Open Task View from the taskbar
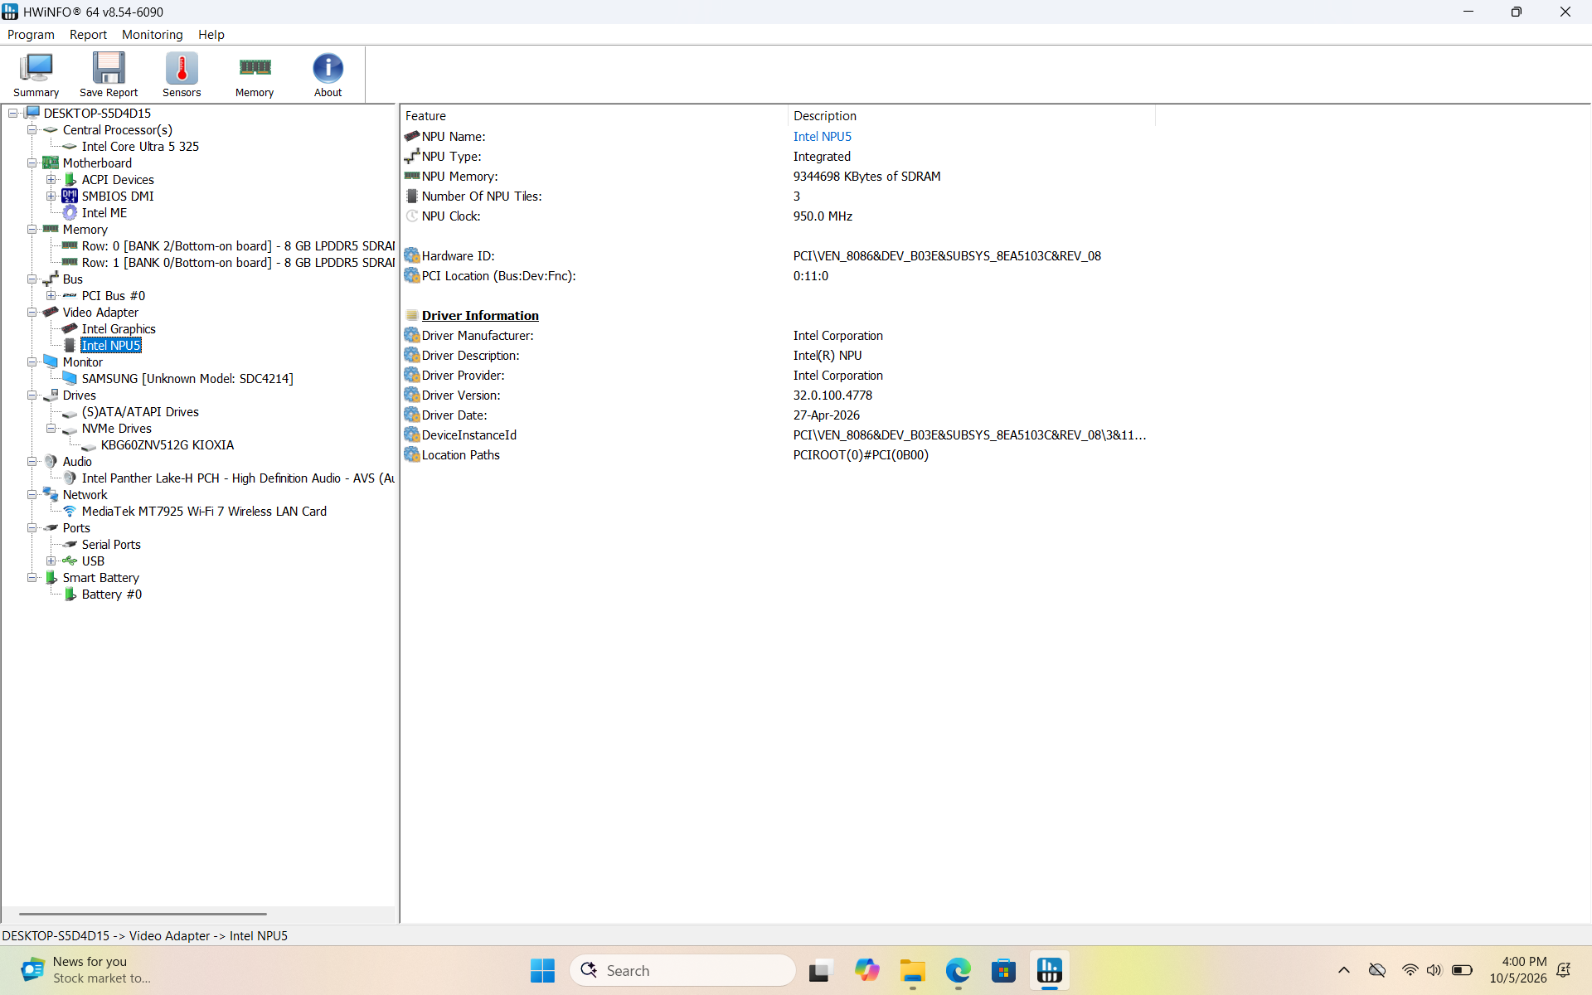Screen dimensions: 1592x995 tap(820, 970)
